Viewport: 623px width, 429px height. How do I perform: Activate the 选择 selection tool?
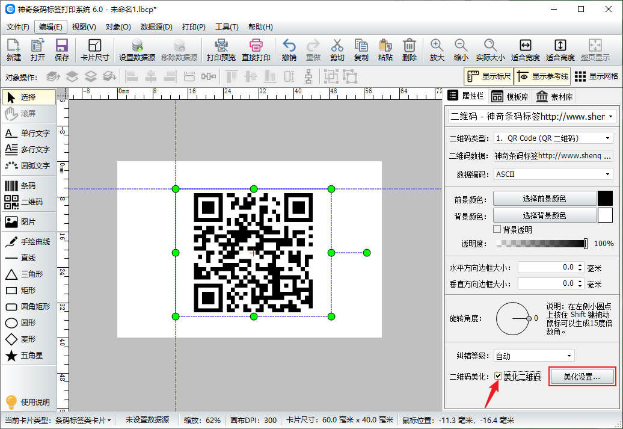pos(28,97)
